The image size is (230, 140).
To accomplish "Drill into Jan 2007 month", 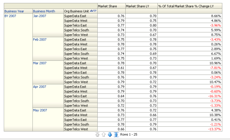I will pos(39,16).
